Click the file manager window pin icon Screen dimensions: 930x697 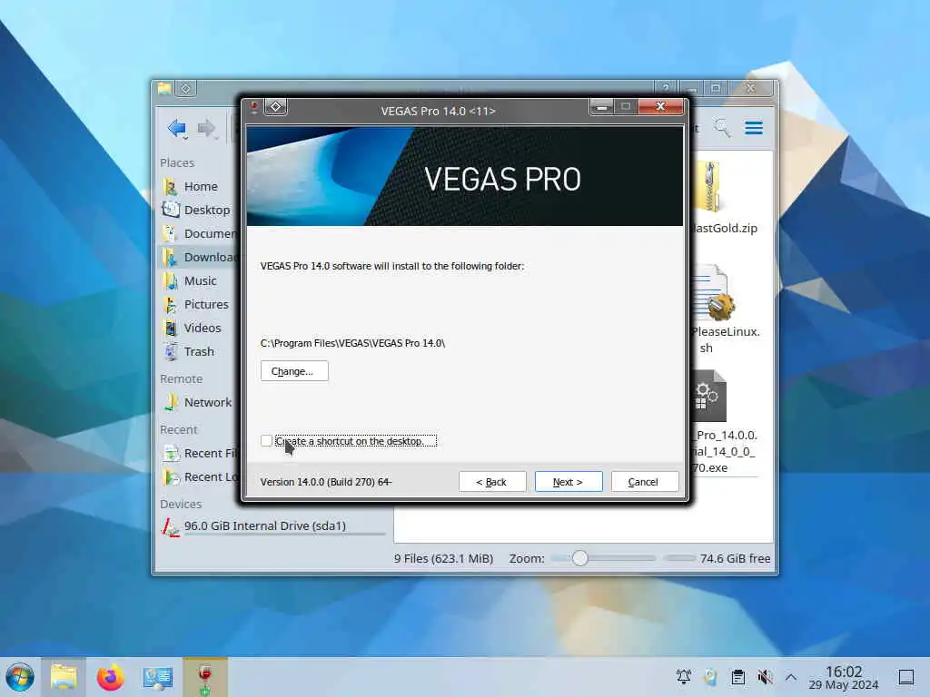(185, 89)
